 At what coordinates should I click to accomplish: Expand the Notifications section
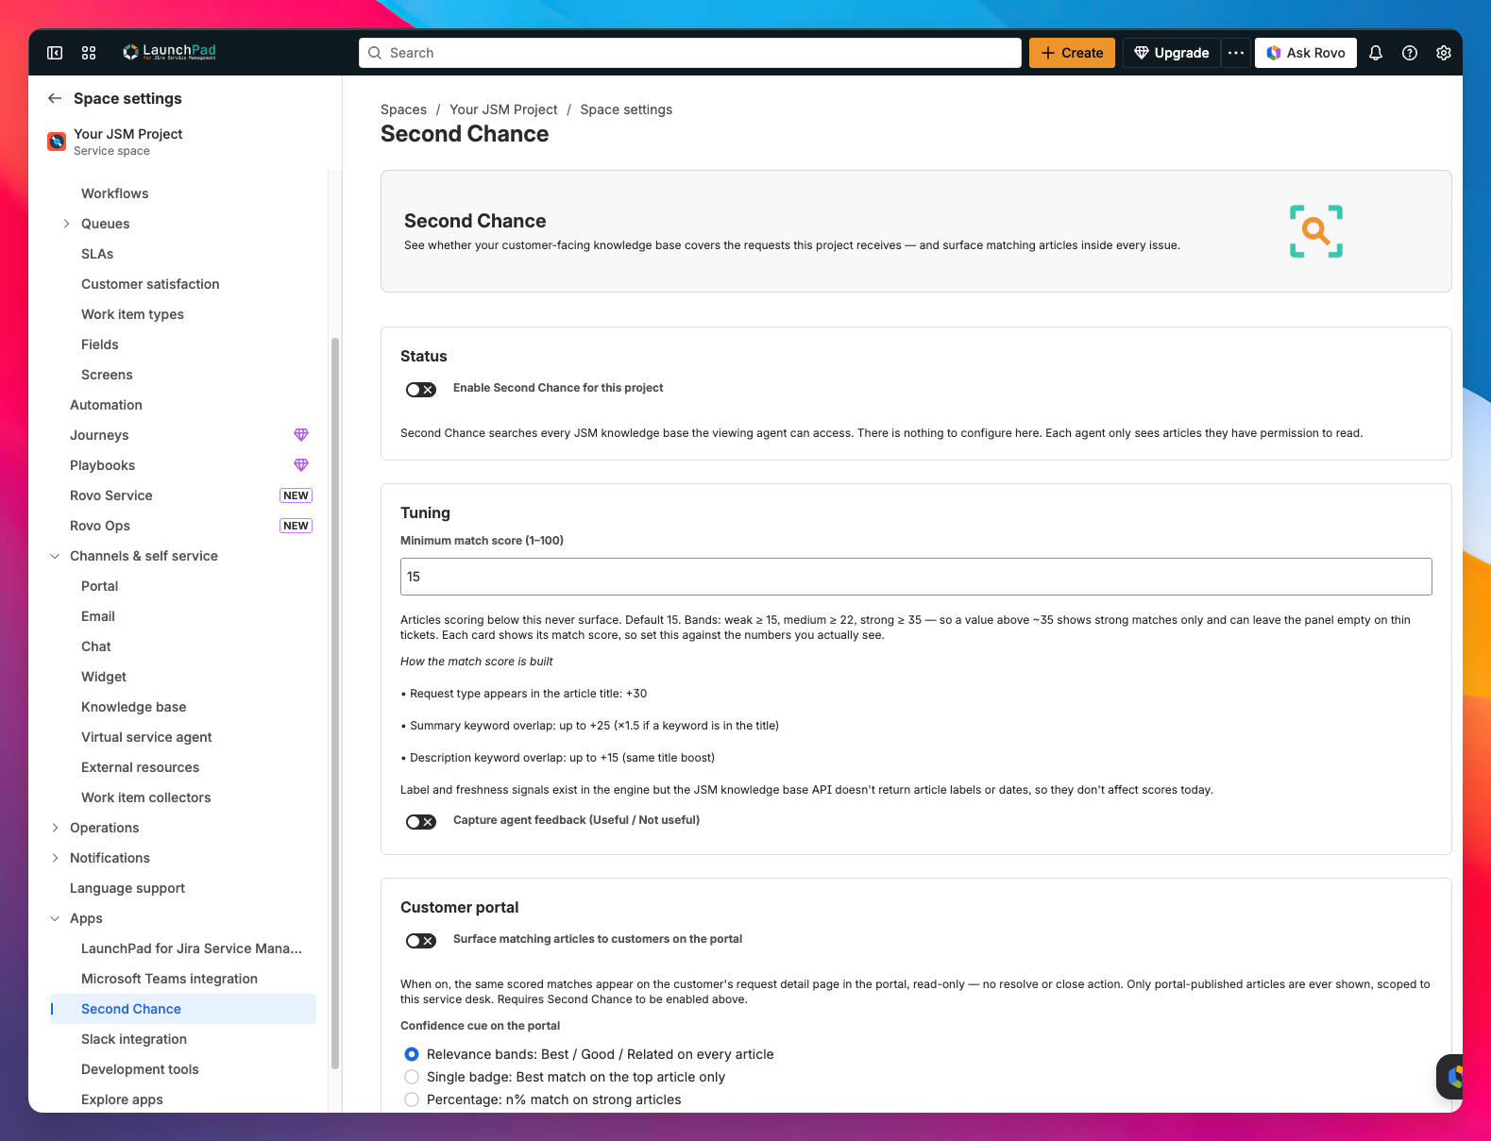tap(55, 858)
